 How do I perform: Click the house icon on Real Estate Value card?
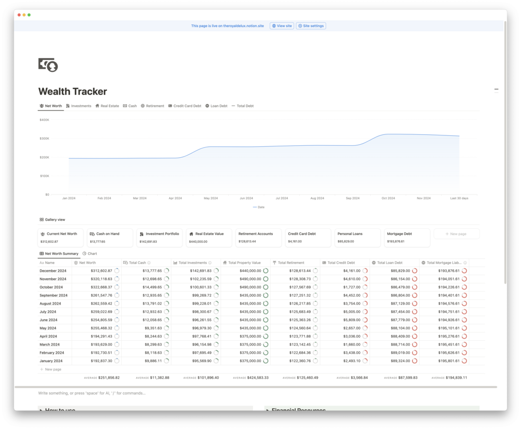[x=191, y=234]
